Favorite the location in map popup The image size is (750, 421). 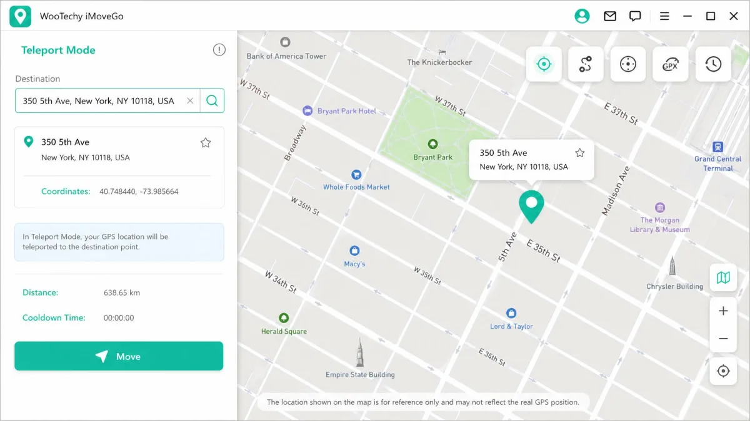[x=580, y=153]
